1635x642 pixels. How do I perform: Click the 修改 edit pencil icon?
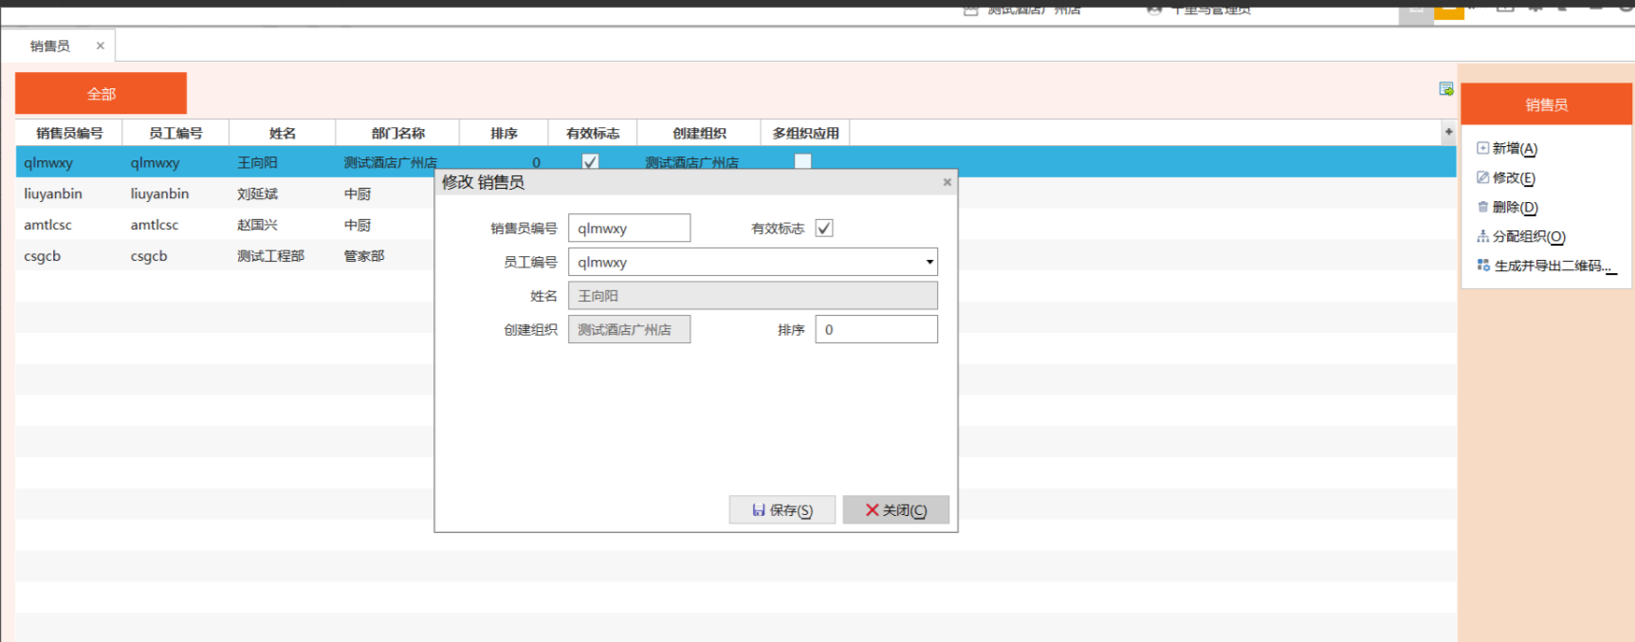[1482, 177]
